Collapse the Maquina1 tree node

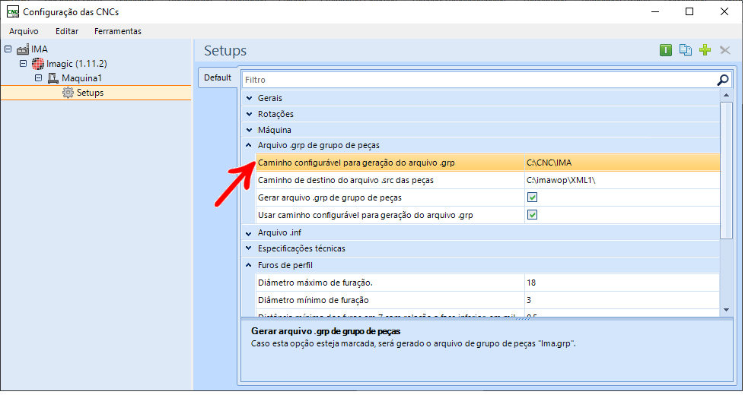click(x=39, y=77)
